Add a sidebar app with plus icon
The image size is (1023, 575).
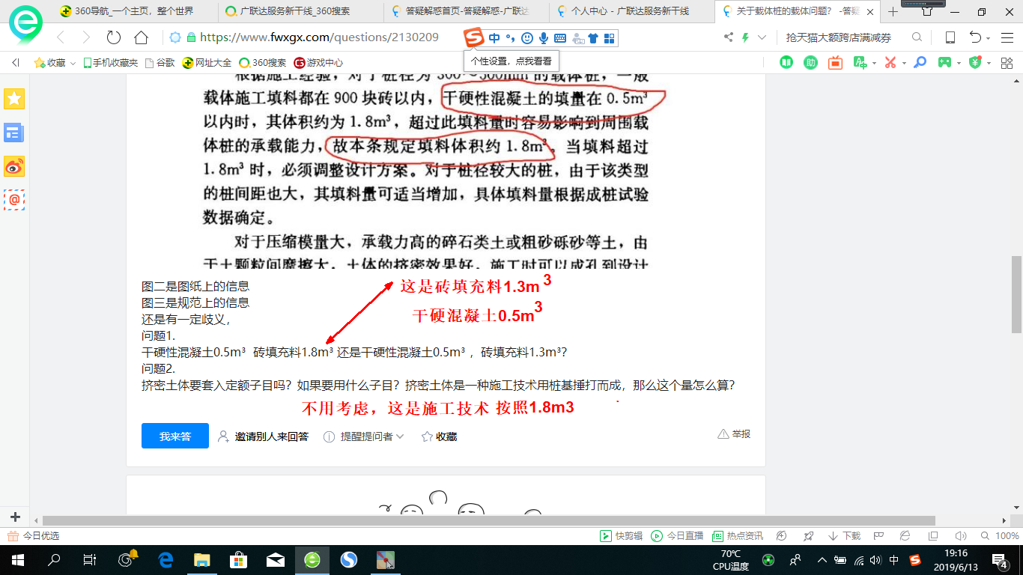15,517
